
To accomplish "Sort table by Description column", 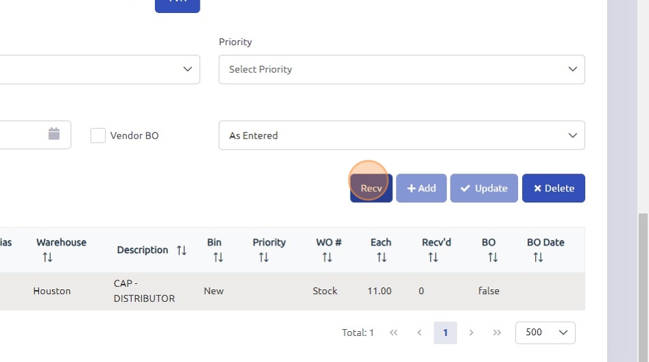I will (182, 250).
